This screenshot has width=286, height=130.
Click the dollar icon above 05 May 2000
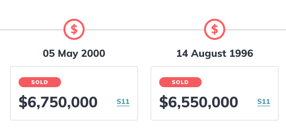click(x=74, y=29)
